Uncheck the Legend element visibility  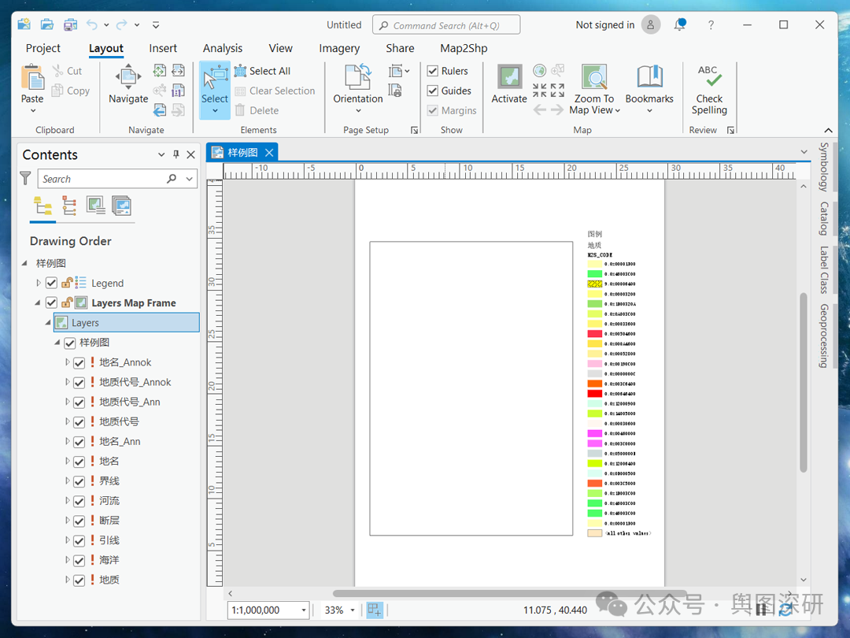(x=51, y=284)
